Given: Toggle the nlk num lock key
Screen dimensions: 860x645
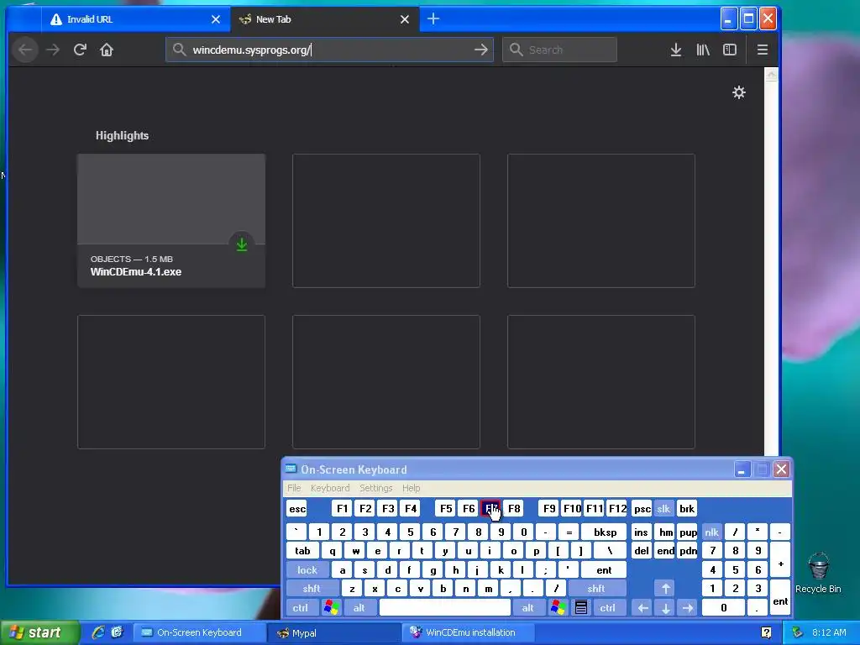Looking at the screenshot, I should (x=711, y=532).
